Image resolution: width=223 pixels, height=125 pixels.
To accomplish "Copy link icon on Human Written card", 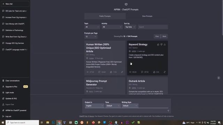I will [x=122, y=72].
